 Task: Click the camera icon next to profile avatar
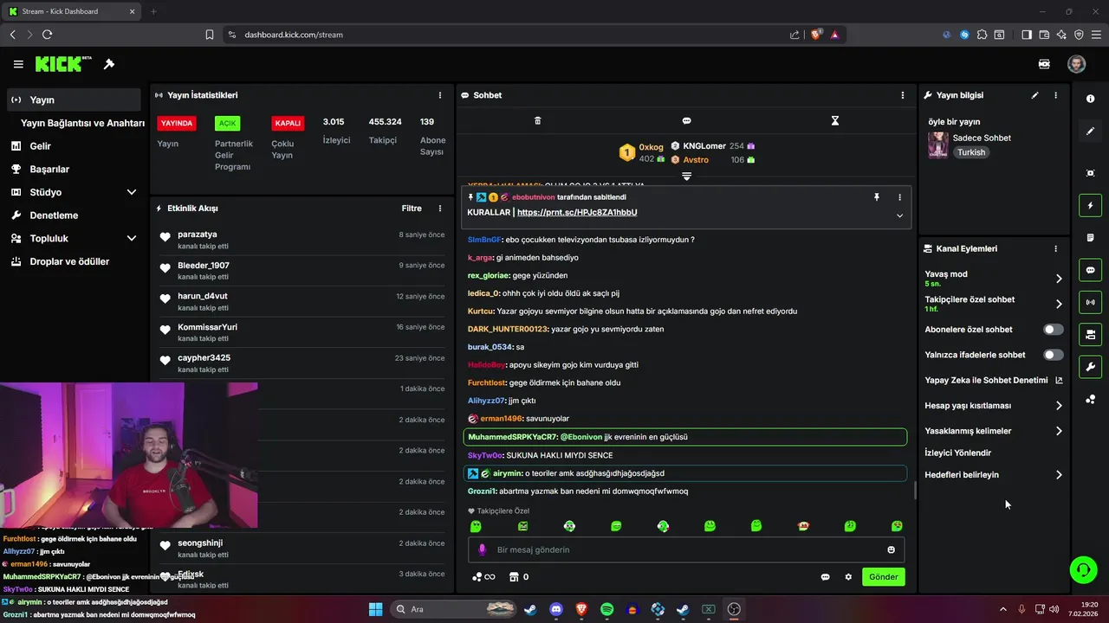tap(1045, 64)
